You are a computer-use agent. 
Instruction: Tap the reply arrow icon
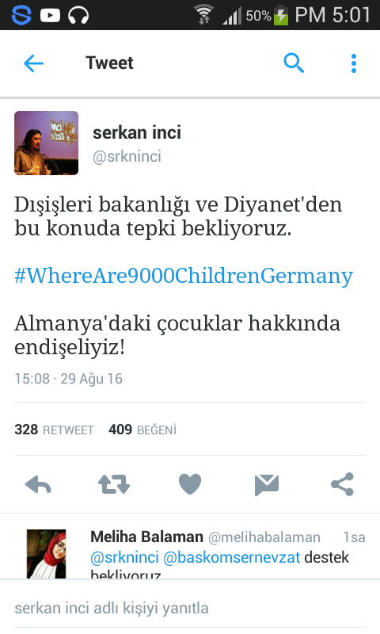pyautogui.click(x=38, y=484)
